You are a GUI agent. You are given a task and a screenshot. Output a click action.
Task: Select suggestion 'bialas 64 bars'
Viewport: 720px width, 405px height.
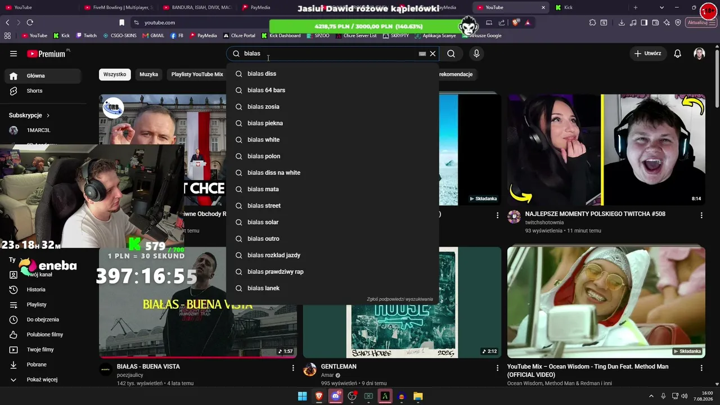332,90
